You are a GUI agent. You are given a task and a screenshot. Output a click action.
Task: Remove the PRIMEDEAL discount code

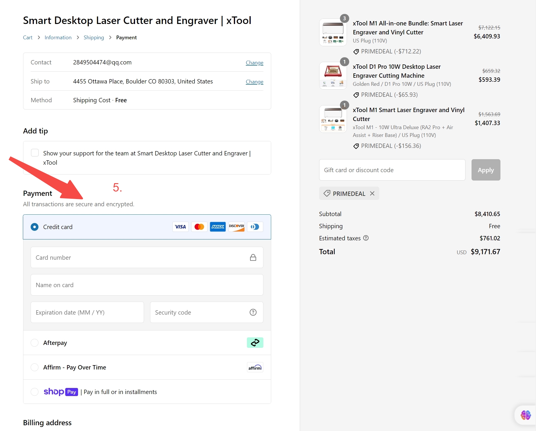tap(372, 194)
